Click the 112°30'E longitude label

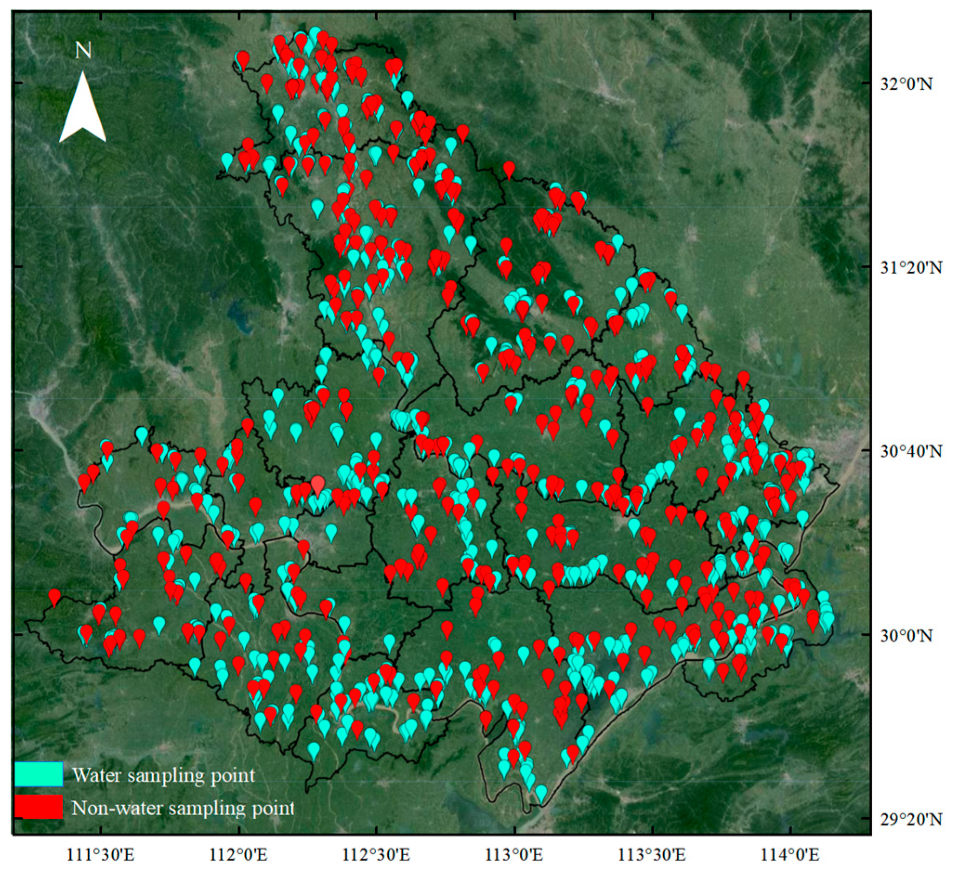tap(376, 855)
